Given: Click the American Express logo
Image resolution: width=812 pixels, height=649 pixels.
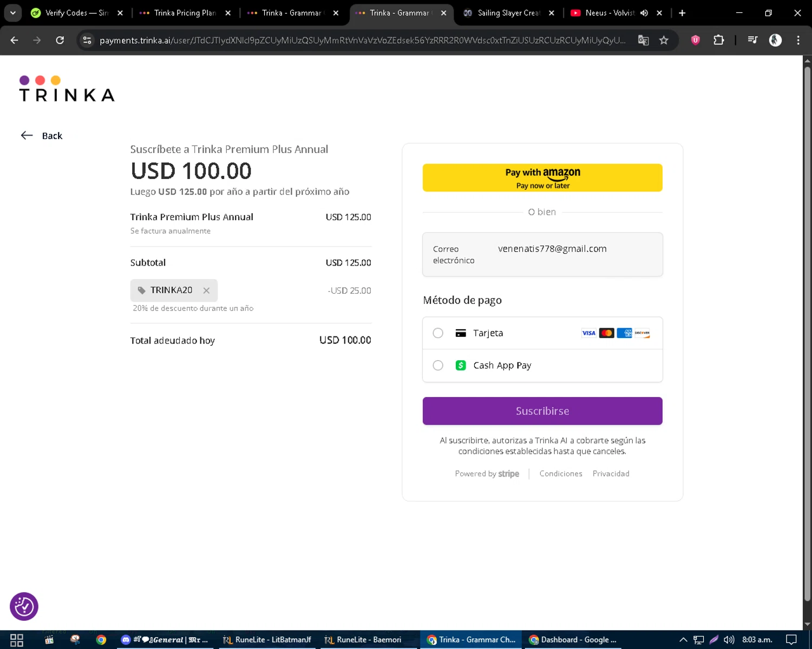Looking at the screenshot, I should tap(624, 333).
